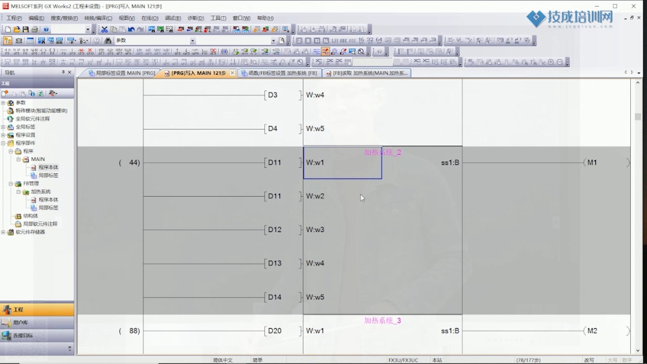Select 局部软元件注释 in the project tree

point(40,224)
